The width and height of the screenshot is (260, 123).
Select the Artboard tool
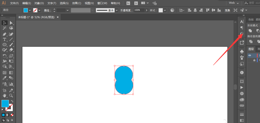(x=5, y=90)
